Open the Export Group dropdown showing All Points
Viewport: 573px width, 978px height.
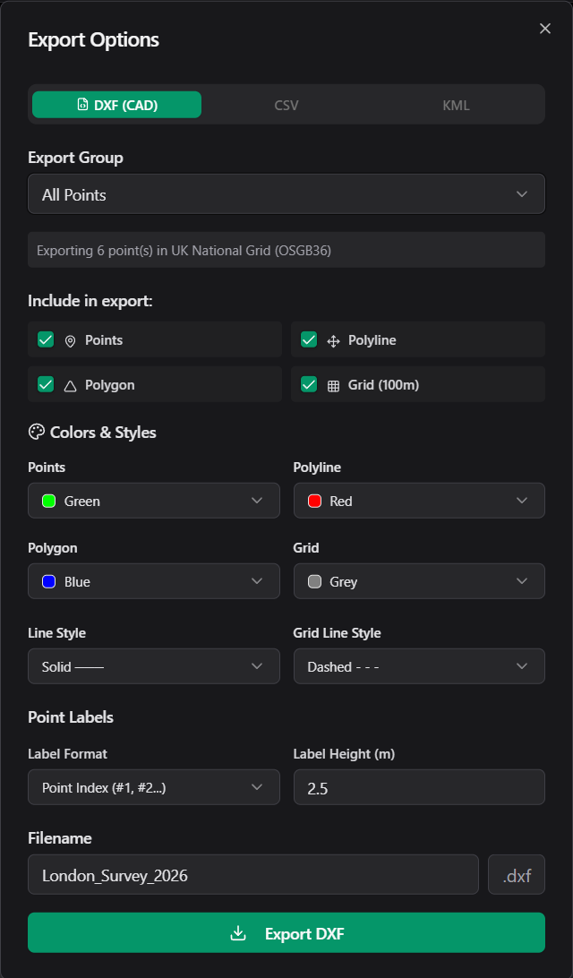click(286, 193)
